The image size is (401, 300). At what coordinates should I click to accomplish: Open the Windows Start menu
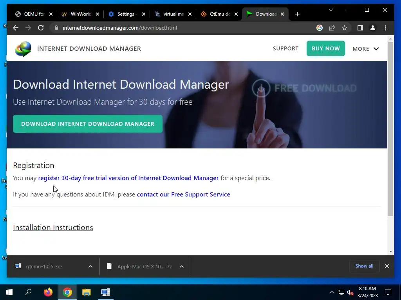pyautogui.click(x=9, y=292)
